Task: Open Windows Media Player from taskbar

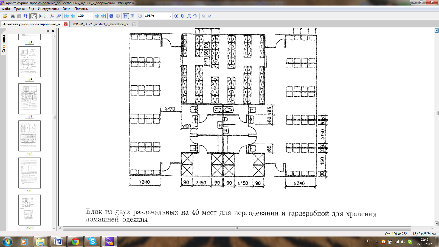Action: (x=24, y=242)
